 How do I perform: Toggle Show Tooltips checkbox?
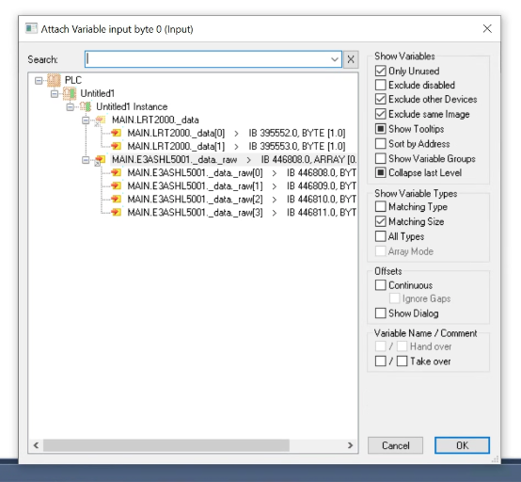pos(381,129)
